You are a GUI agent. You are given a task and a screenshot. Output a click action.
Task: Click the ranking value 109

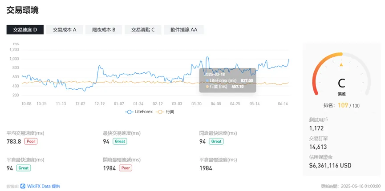tap(343, 105)
